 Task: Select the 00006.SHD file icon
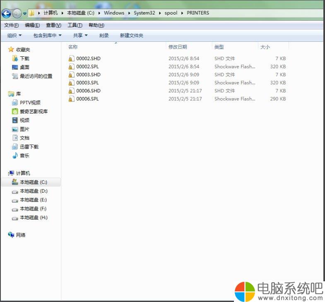(x=71, y=91)
